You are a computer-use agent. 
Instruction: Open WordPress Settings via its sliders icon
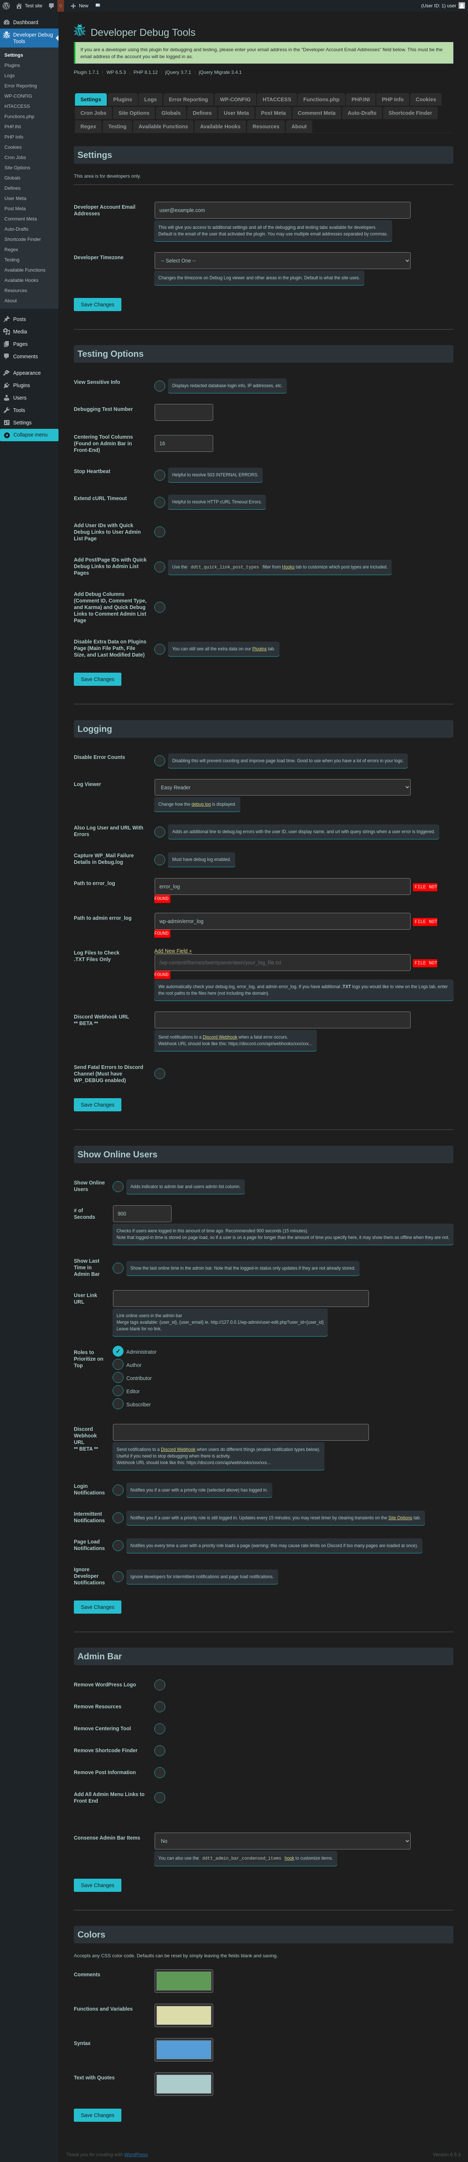tap(7, 423)
